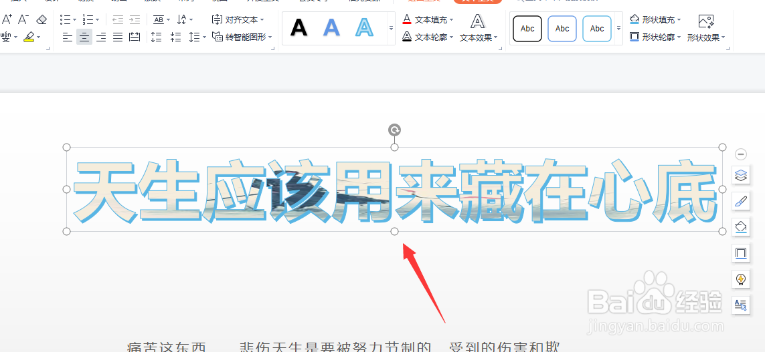
Task: Expand the WordArt style gallery
Action: pos(391,28)
